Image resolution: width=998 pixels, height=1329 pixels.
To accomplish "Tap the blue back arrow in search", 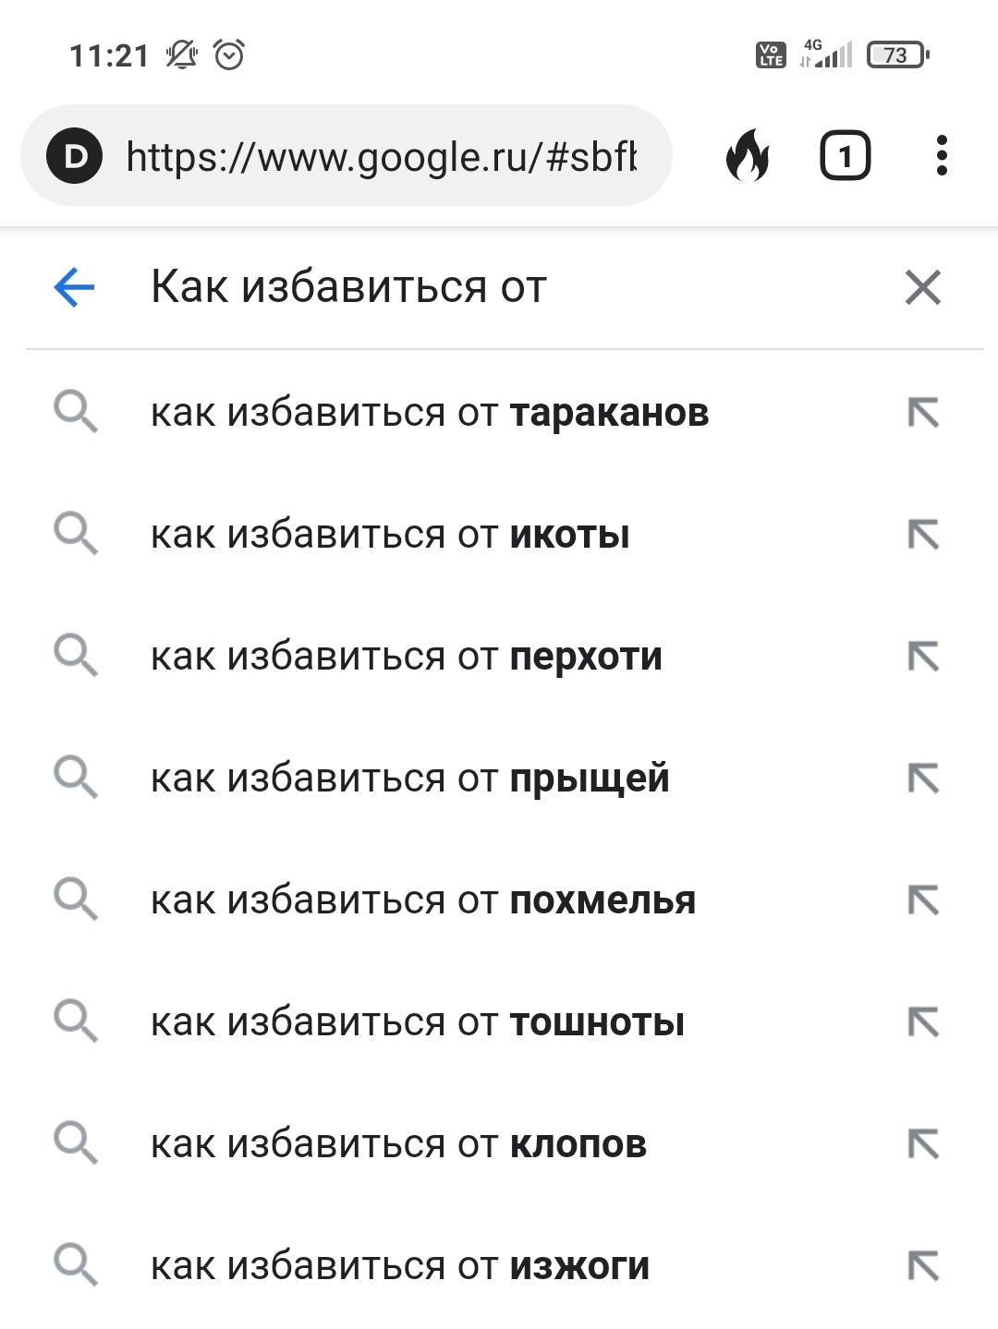I will 75,287.
